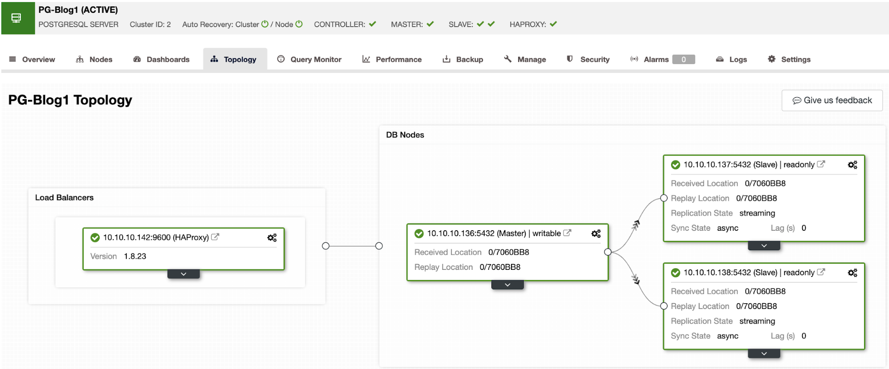The width and height of the screenshot is (889, 369).
Task: Click Master Replay Location 0/7060BB8 value
Action: [x=500, y=267]
